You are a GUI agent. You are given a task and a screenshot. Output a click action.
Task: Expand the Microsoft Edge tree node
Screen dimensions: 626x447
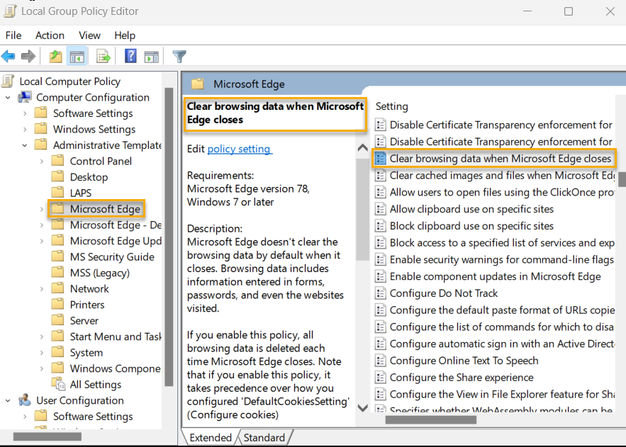pos(42,209)
